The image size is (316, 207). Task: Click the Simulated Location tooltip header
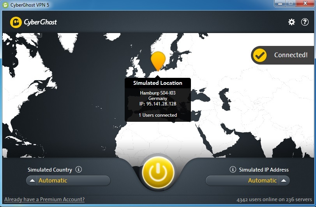(x=157, y=83)
